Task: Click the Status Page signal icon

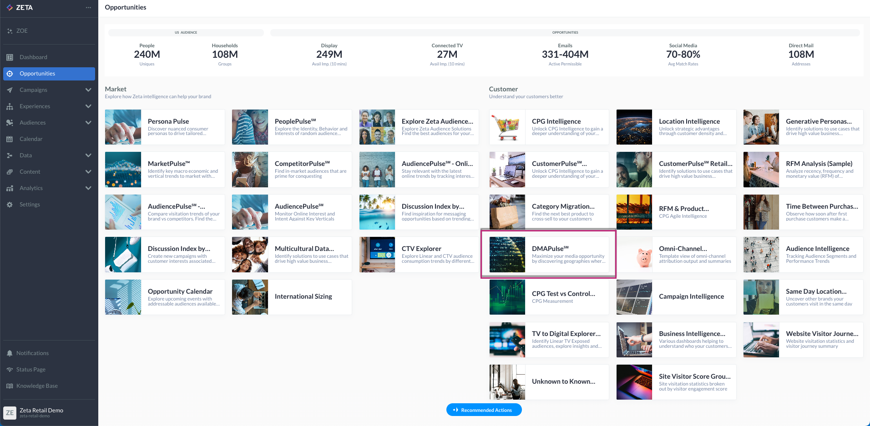Action: [10, 370]
